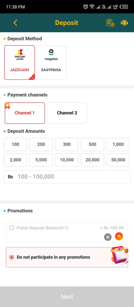Tap the alarm clock status icon
Viewport: 134px width, 307px height.
tap(85, 7)
